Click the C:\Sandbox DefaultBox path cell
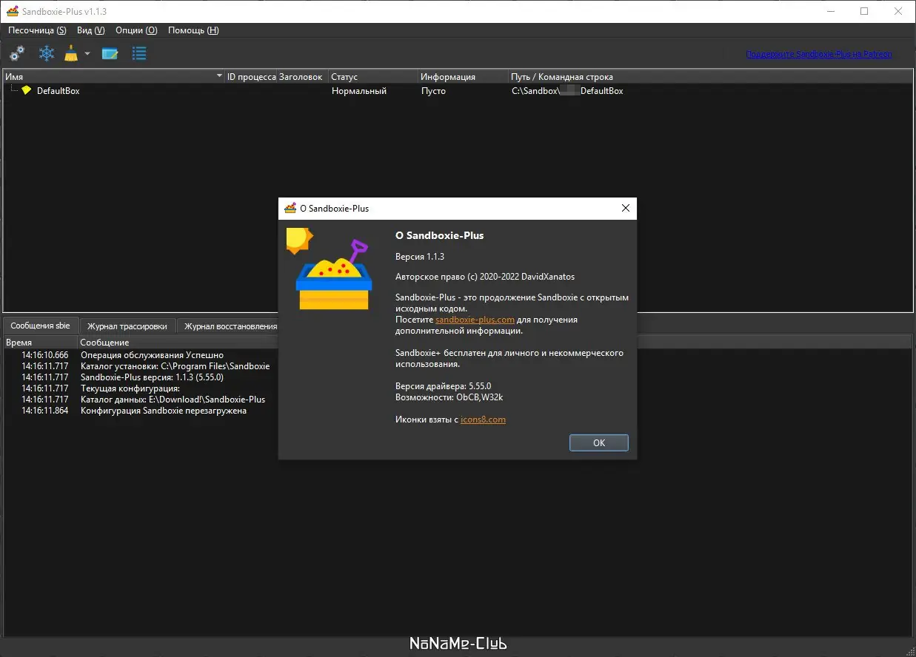Image resolution: width=916 pixels, height=657 pixels. tap(567, 91)
